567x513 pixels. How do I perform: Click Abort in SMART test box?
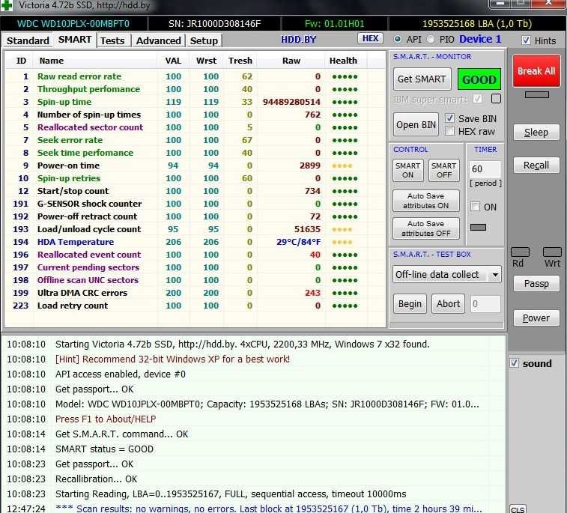(449, 303)
